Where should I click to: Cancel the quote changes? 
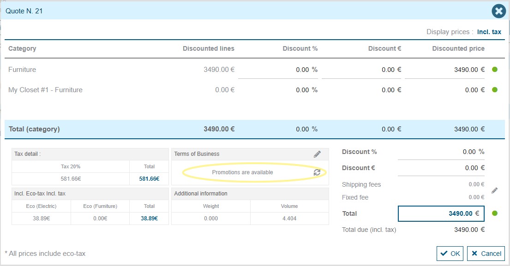(486, 254)
